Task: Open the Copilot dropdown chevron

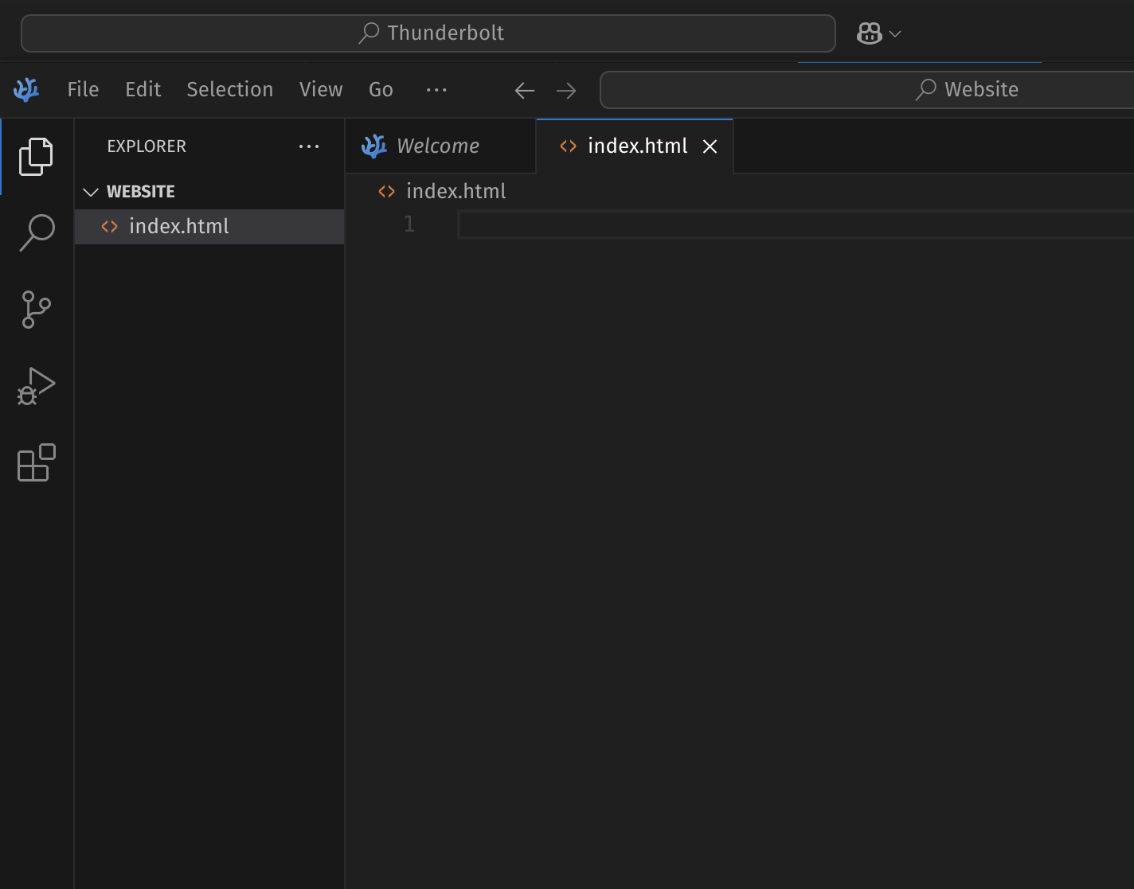Action: [x=895, y=33]
